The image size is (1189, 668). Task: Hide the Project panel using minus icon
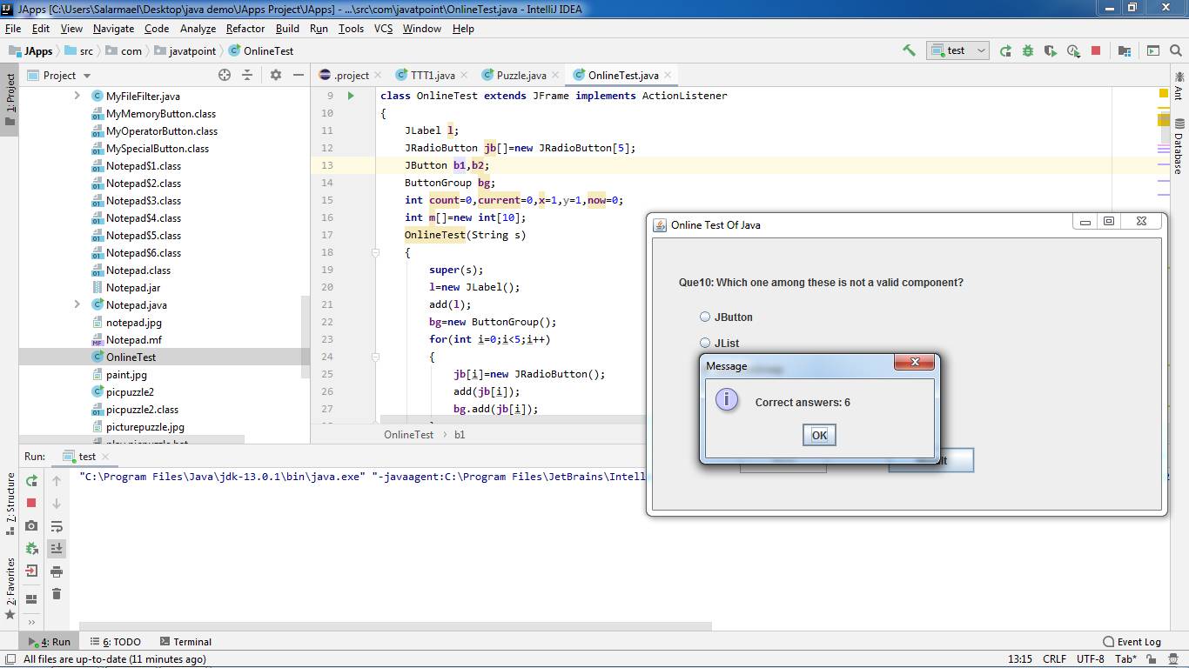click(x=299, y=75)
